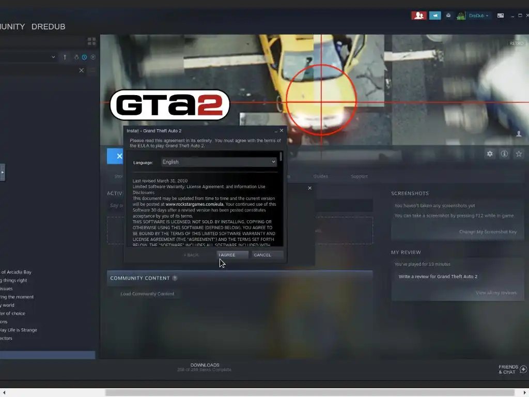Image resolution: width=529 pixels, height=397 pixels.
Task: Switch to Big Picture mode icon
Action: pos(500,16)
